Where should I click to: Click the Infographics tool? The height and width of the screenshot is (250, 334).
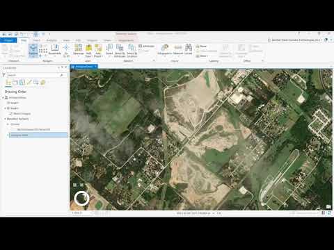click(165, 49)
